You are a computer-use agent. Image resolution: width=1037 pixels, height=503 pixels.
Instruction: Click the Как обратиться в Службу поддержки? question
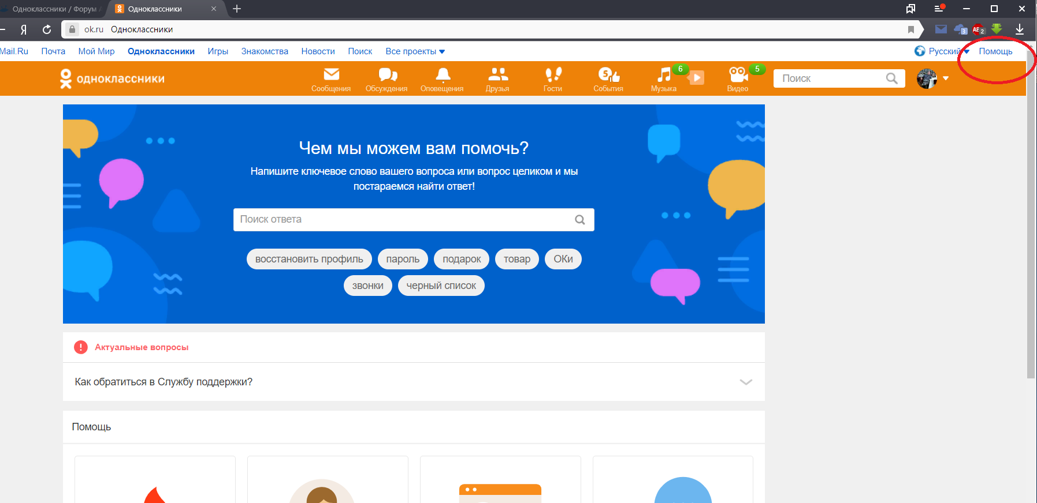pyautogui.click(x=163, y=382)
